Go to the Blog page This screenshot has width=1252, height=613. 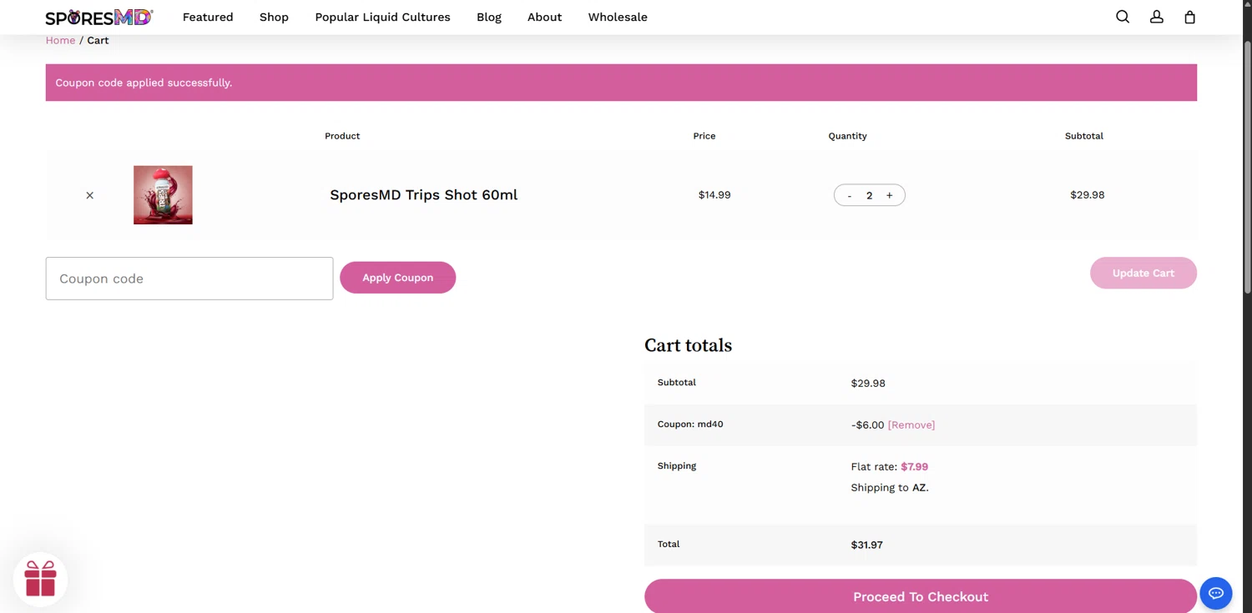pyautogui.click(x=489, y=17)
